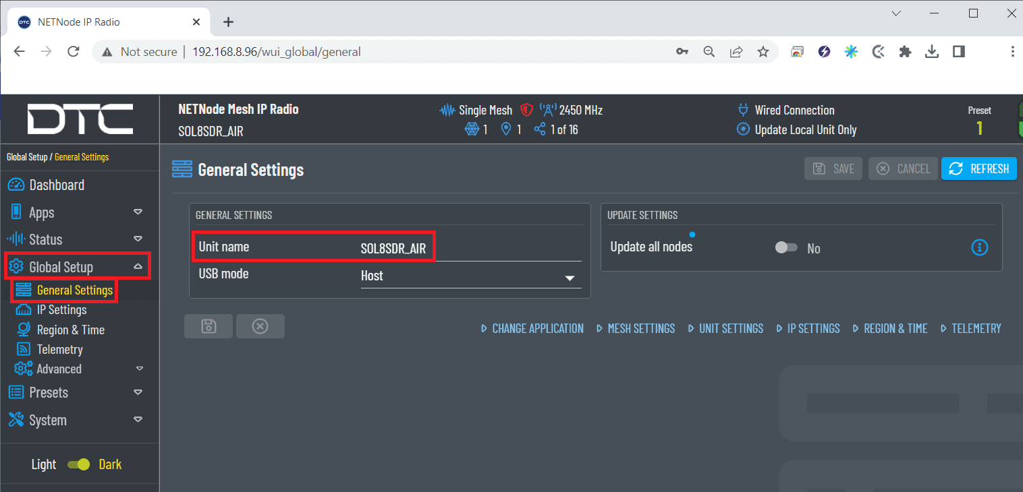Click the Telemetry sidebar item

(59, 349)
